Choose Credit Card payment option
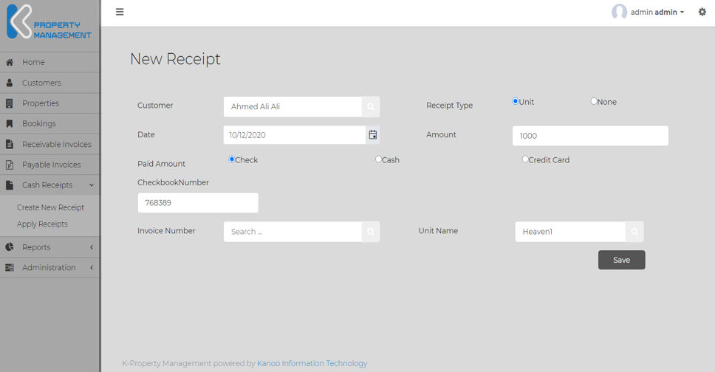 coord(525,159)
